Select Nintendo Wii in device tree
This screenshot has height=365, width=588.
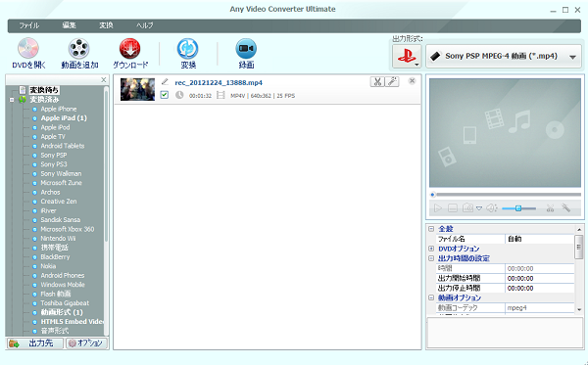click(58, 239)
